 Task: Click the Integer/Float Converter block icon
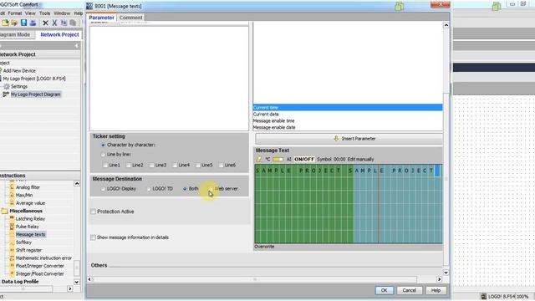pos(12,273)
